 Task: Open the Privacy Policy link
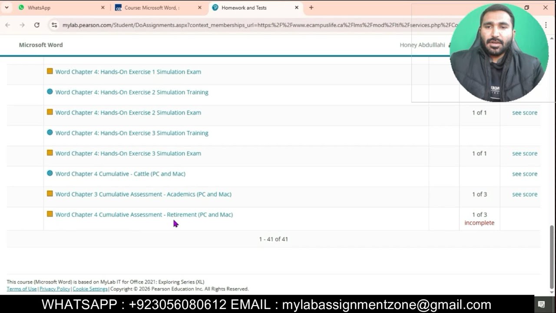[x=55, y=289]
